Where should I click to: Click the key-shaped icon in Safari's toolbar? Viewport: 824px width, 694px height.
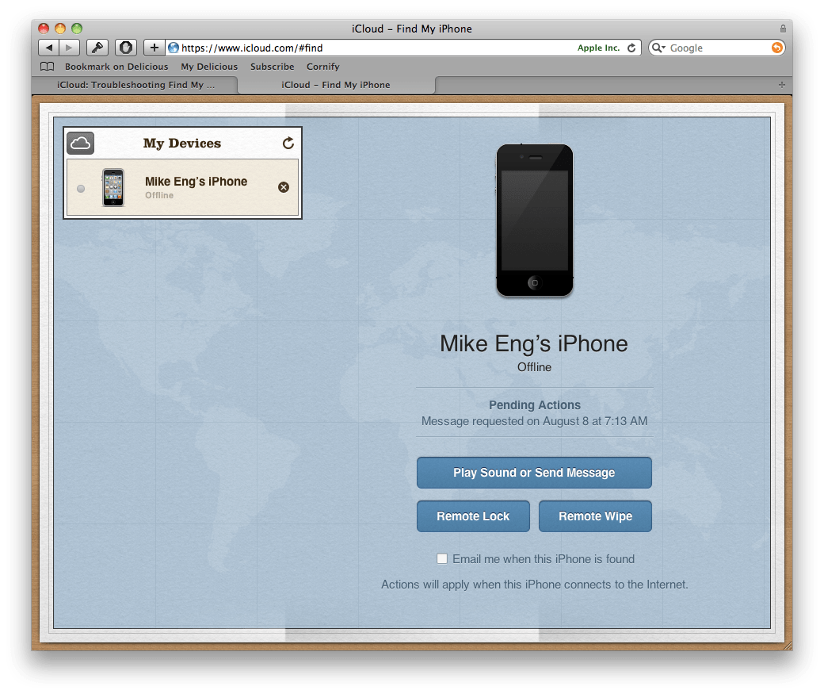click(97, 48)
